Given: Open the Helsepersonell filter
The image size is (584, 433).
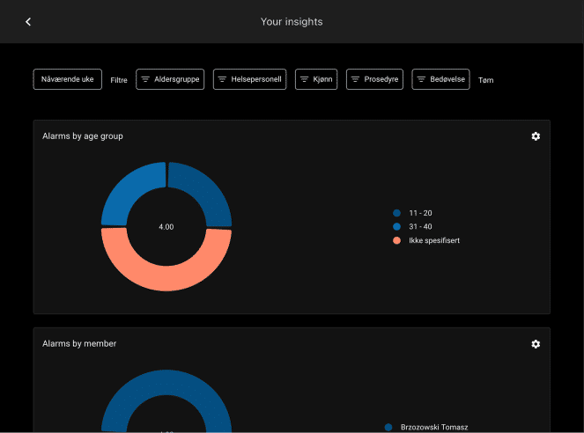Looking at the screenshot, I should point(249,79).
